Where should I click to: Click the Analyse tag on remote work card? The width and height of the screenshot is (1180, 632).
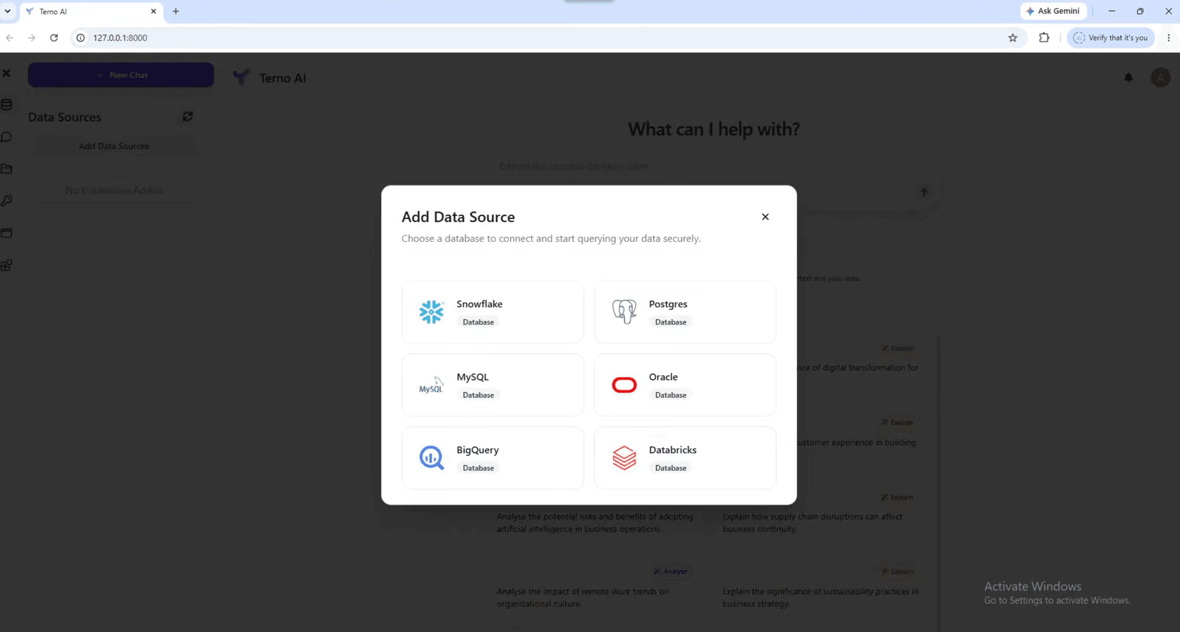click(671, 571)
